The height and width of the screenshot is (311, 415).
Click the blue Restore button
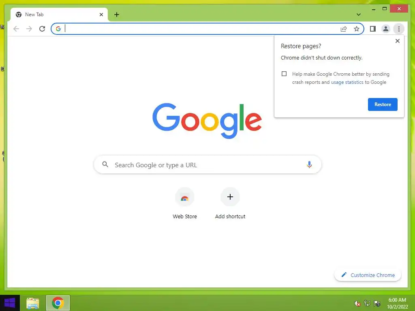click(x=383, y=104)
